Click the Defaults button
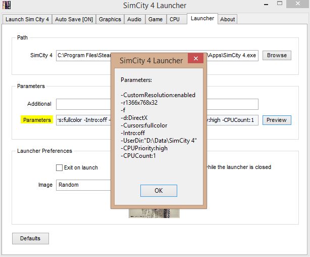Screen dimensions: 310x257 click(x=30, y=238)
